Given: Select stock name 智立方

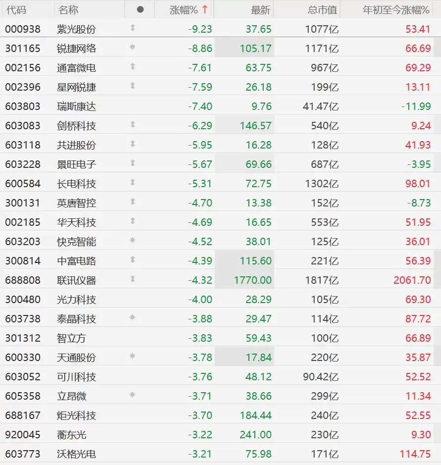Looking at the screenshot, I should 71,338.
